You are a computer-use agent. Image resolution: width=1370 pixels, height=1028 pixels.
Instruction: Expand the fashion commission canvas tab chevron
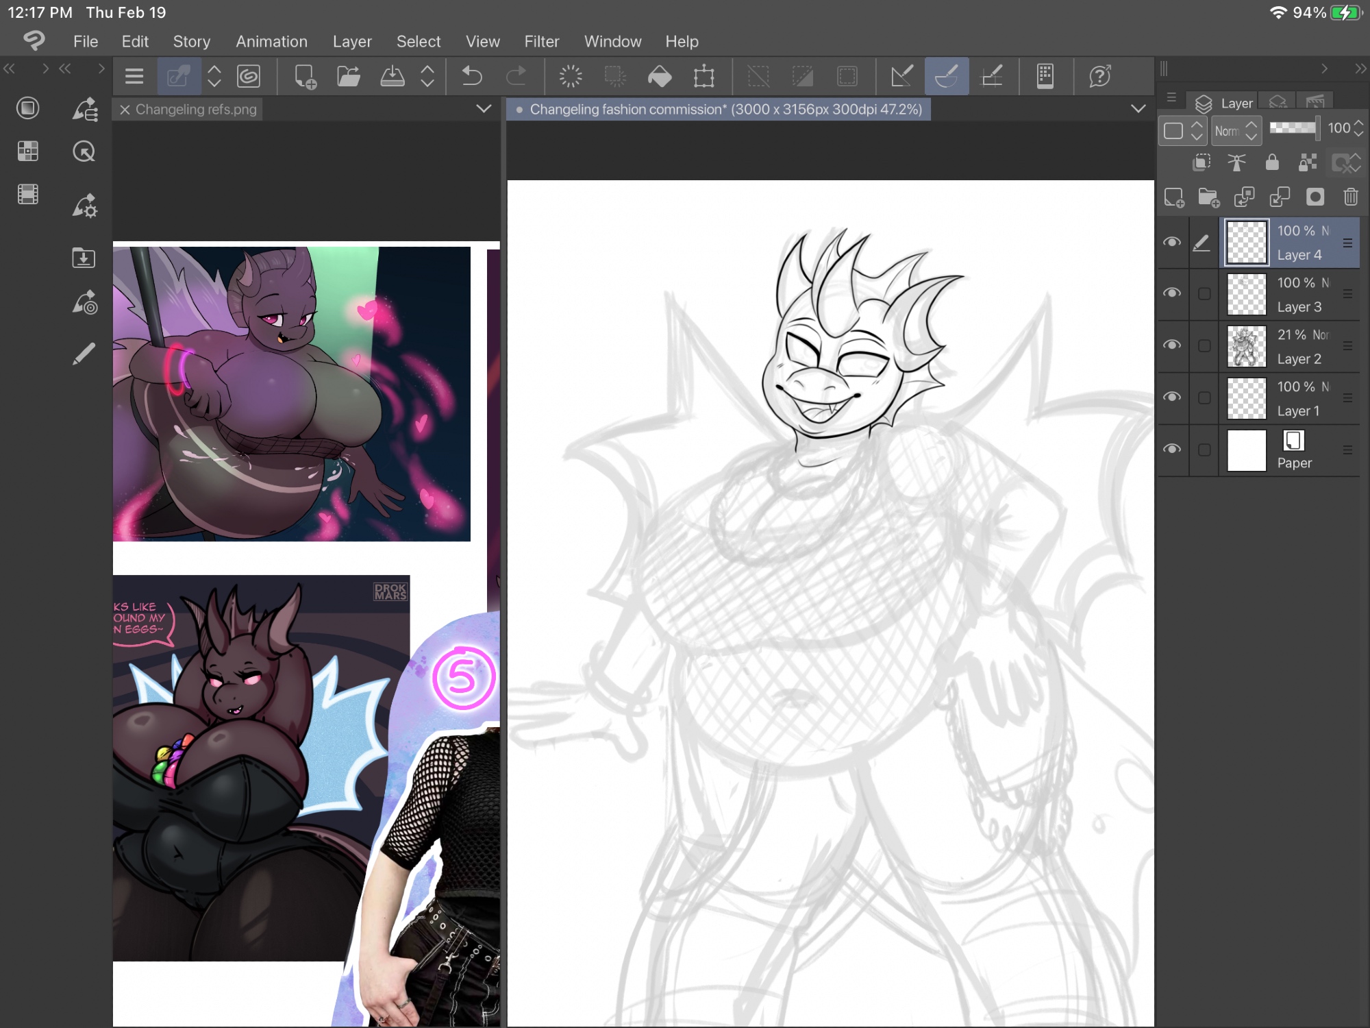coord(1138,108)
